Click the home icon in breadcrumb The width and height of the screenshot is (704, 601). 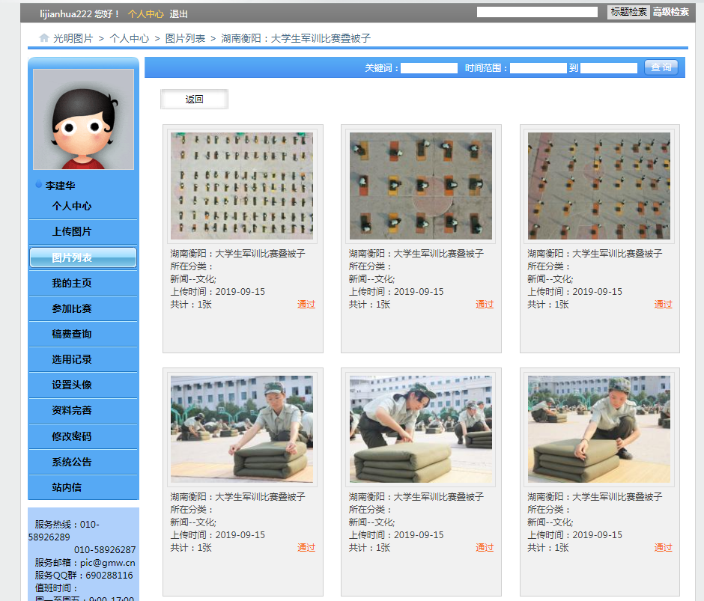pyautogui.click(x=44, y=37)
